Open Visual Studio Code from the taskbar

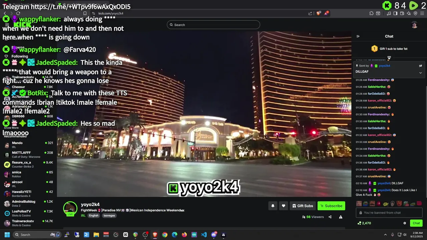click(x=204, y=235)
